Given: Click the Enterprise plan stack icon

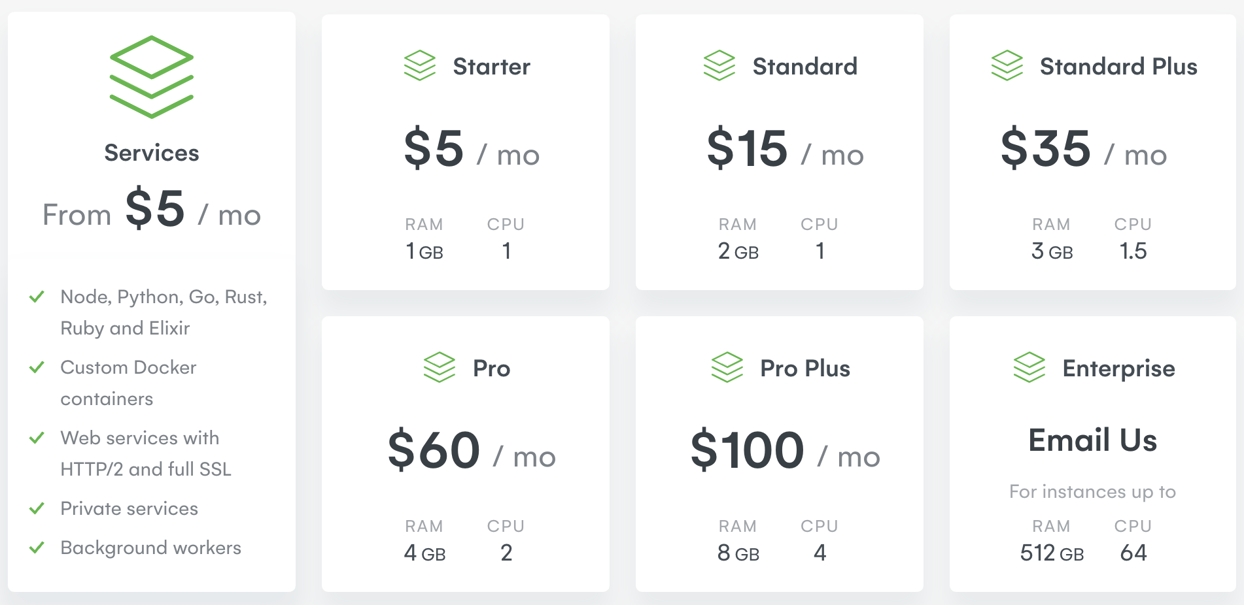Looking at the screenshot, I should pyautogui.click(x=1029, y=367).
